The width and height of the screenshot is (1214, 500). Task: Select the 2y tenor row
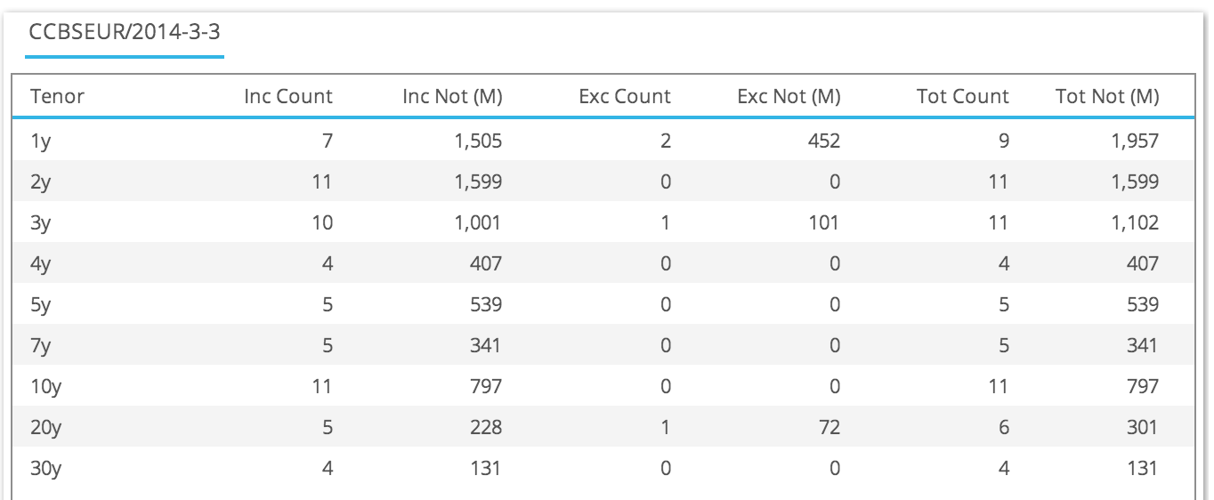point(603,181)
